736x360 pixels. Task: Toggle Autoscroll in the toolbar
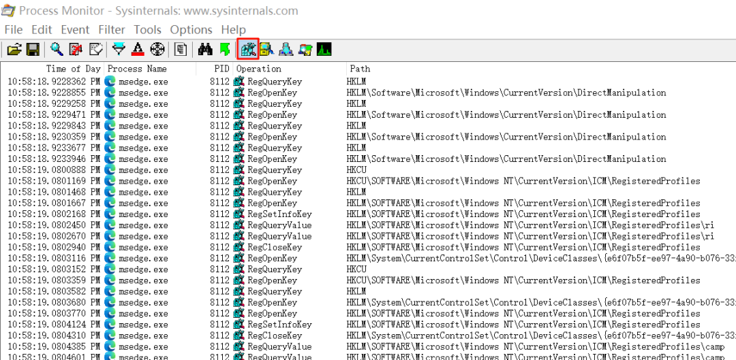point(76,49)
